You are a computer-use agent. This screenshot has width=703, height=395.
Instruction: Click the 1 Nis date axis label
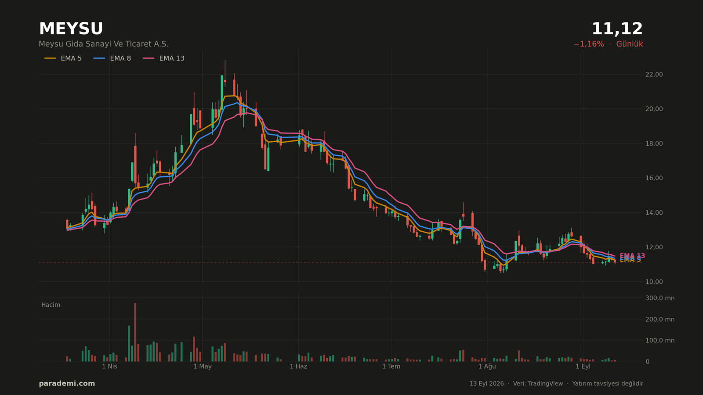[x=109, y=366]
